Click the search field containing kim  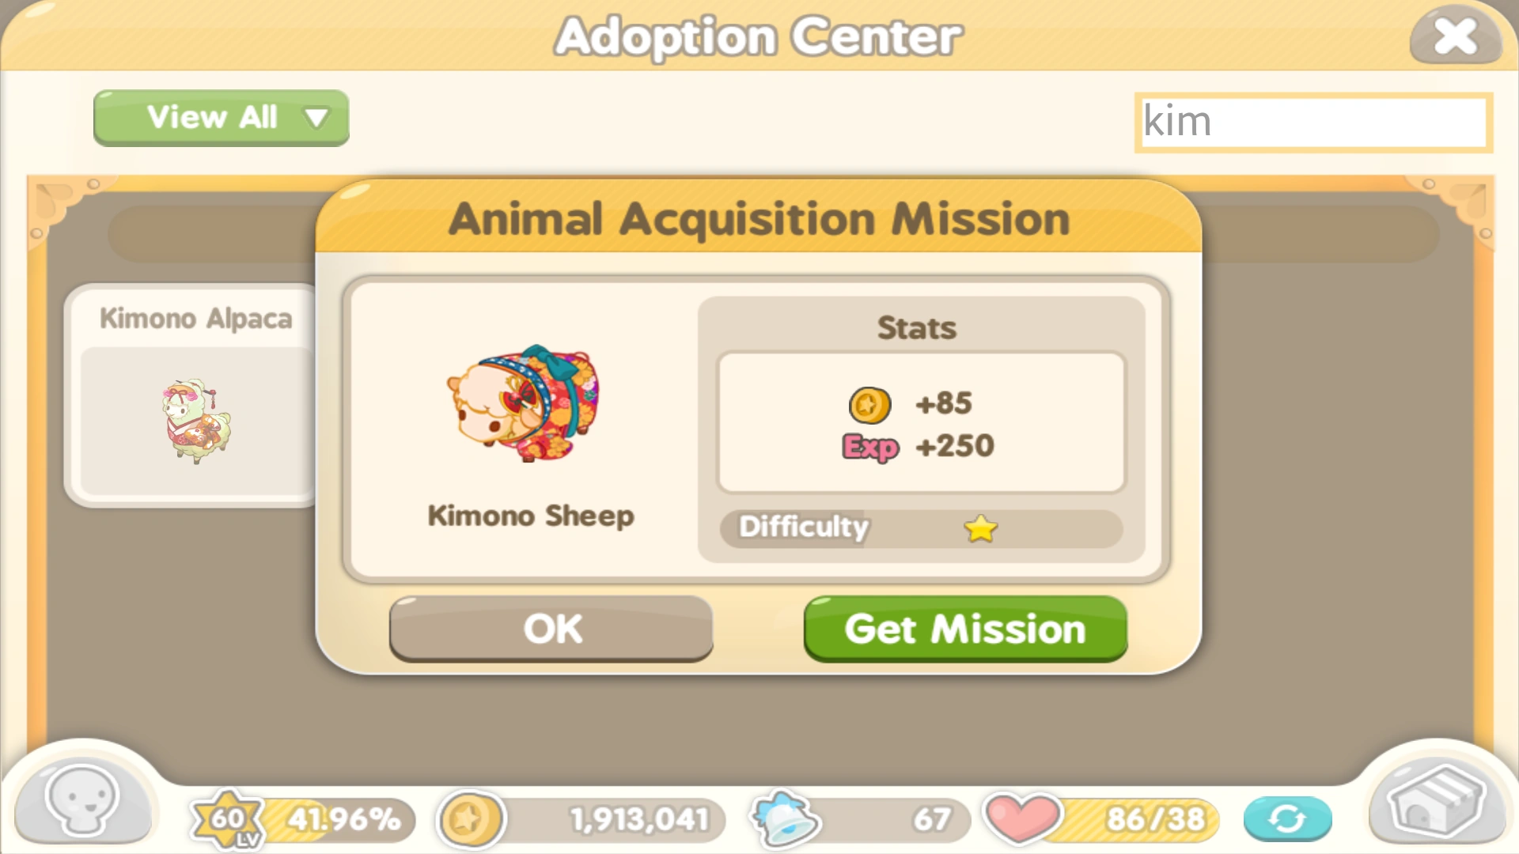click(x=1313, y=122)
